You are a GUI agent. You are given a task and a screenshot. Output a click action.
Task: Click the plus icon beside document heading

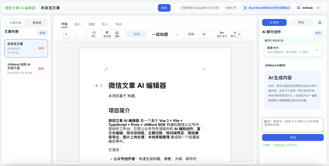click(96, 86)
